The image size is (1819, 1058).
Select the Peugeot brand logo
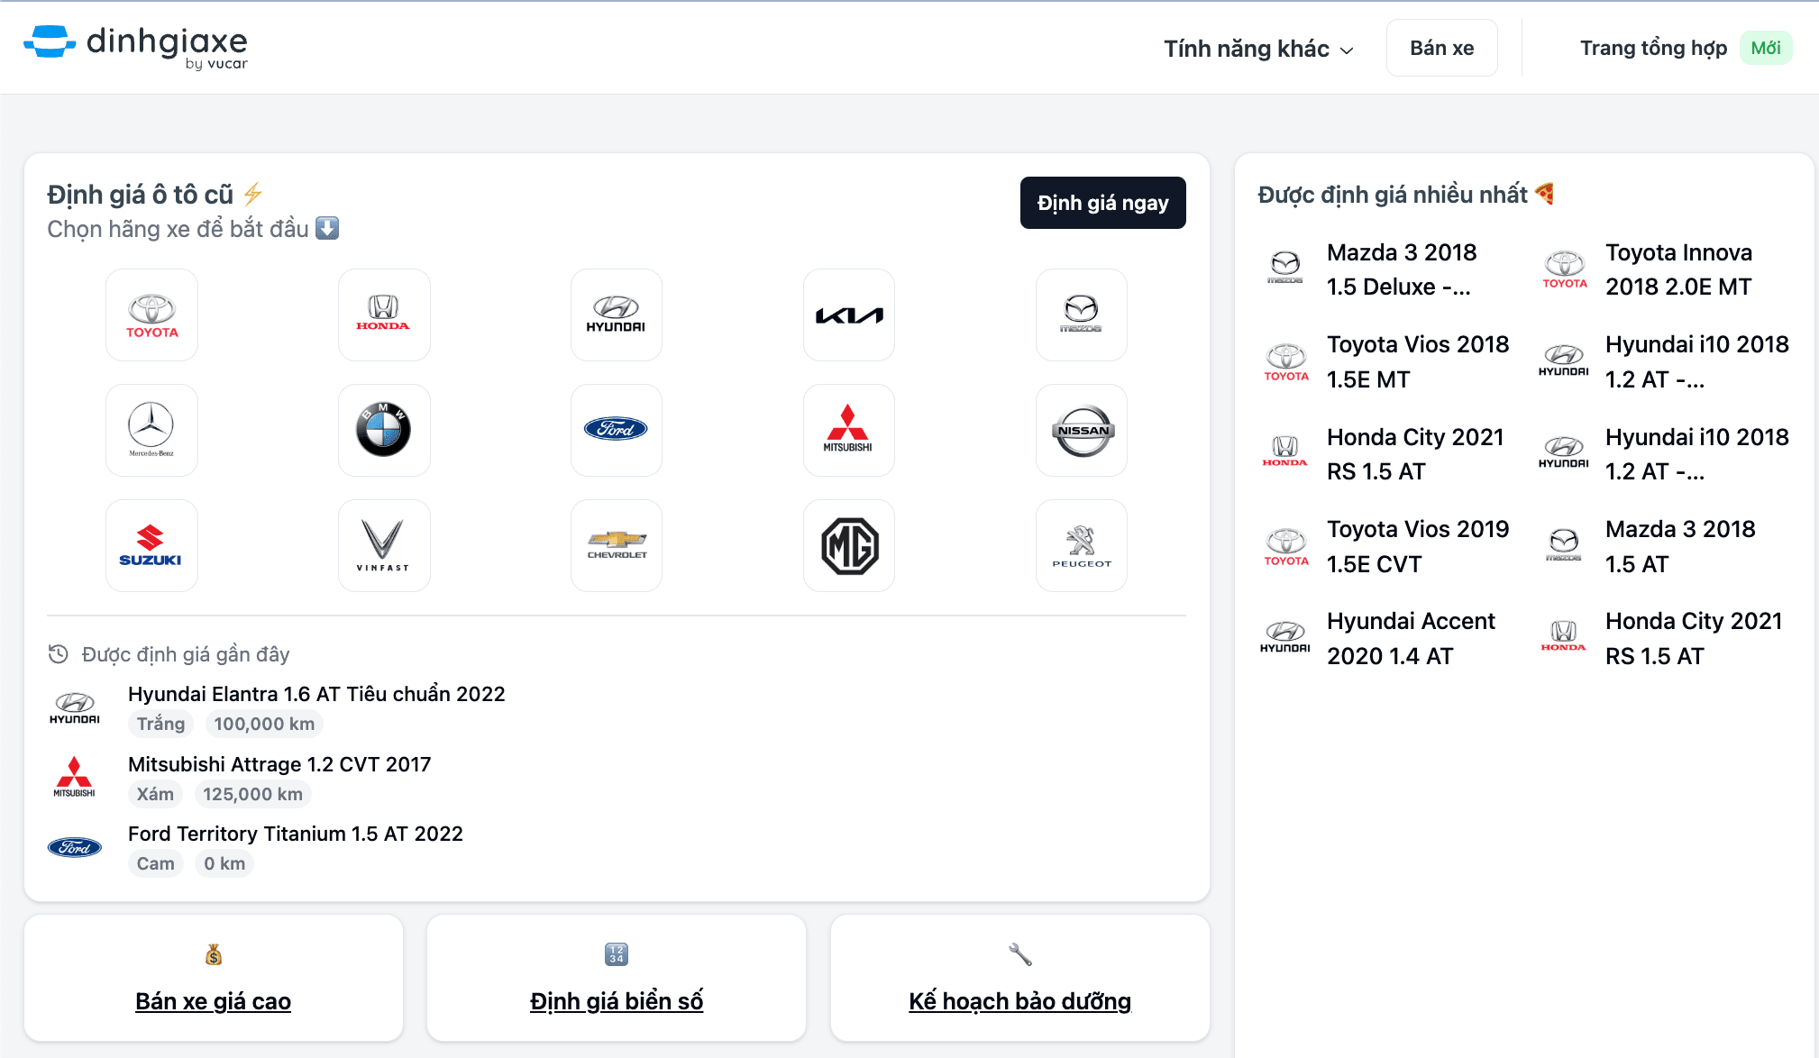coord(1082,546)
